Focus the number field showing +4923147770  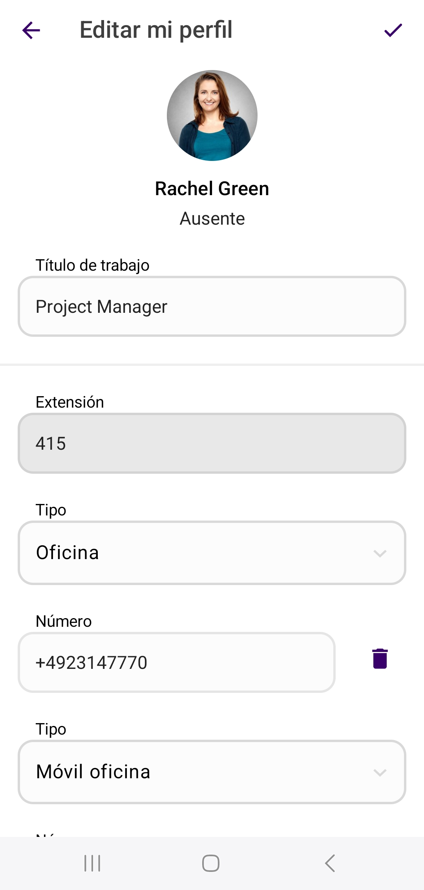coord(177,663)
